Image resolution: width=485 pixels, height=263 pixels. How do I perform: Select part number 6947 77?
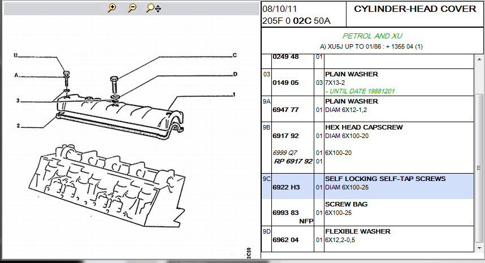(285, 110)
